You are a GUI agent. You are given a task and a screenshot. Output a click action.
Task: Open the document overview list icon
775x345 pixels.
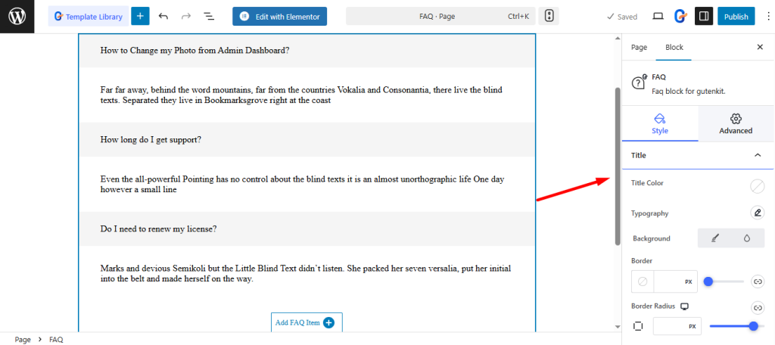click(210, 16)
